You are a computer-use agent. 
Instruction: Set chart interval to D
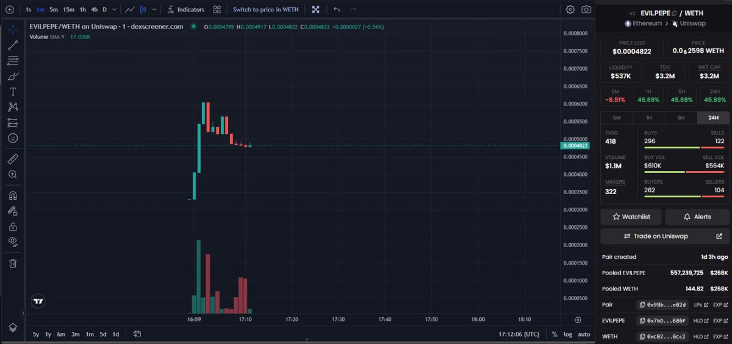pyautogui.click(x=105, y=10)
